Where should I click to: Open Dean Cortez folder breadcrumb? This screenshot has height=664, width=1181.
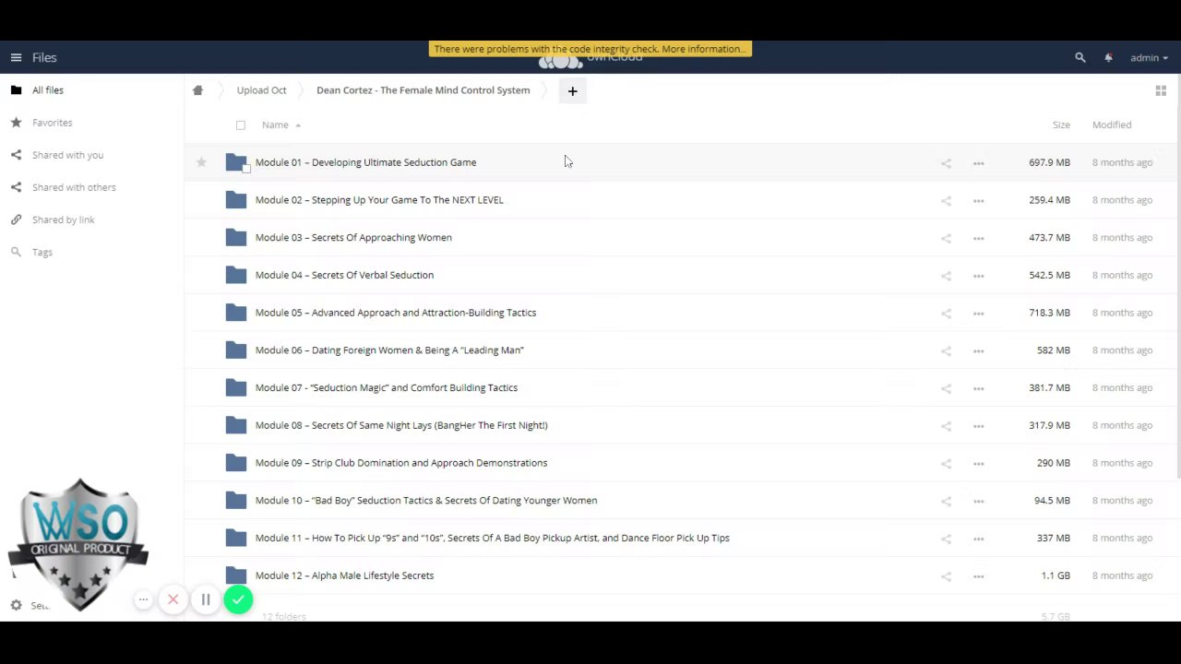(x=423, y=90)
